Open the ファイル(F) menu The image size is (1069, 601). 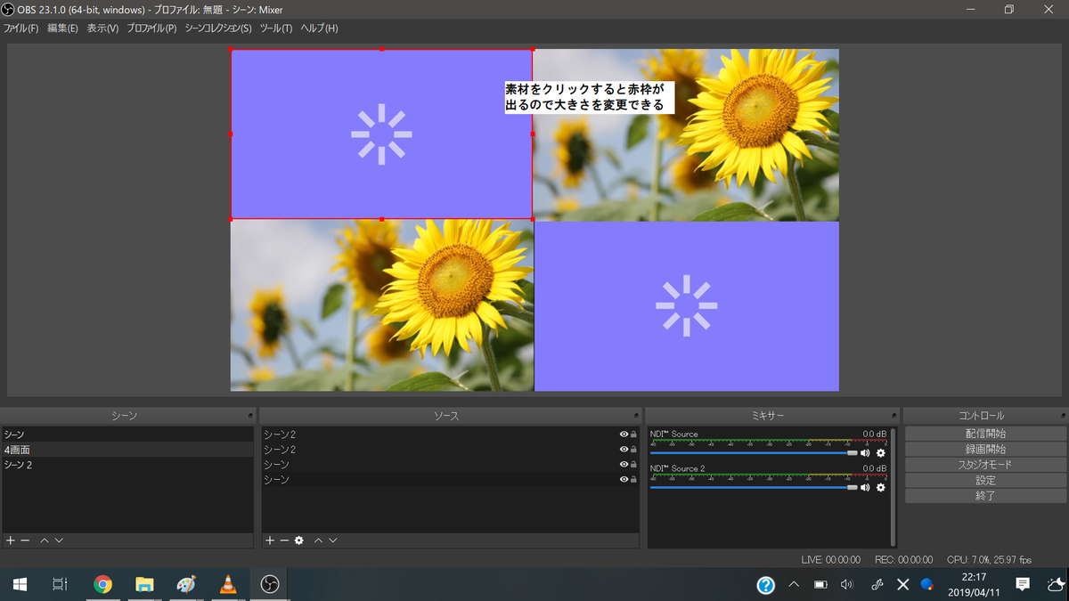pos(21,28)
